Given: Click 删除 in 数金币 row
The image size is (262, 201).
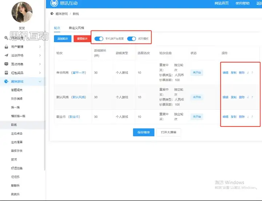Looking at the screenshot, I should click(242, 117).
